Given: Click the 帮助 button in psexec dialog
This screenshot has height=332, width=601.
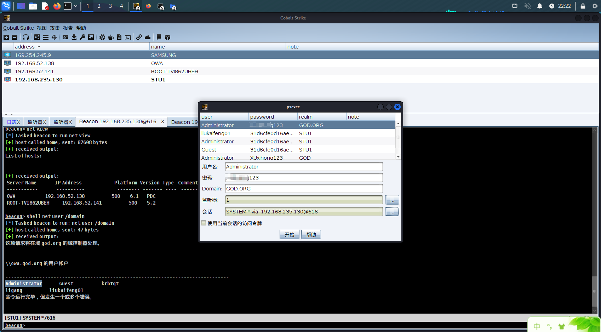Looking at the screenshot, I should pyautogui.click(x=311, y=235).
